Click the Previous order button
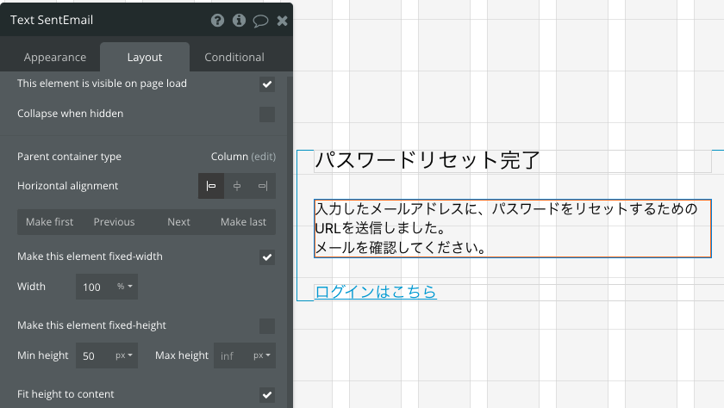 (x=114, y=222)
